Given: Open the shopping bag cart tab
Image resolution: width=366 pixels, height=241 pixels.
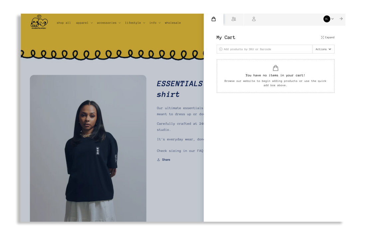Looking at the screenshot, I should tap(214, 19).
